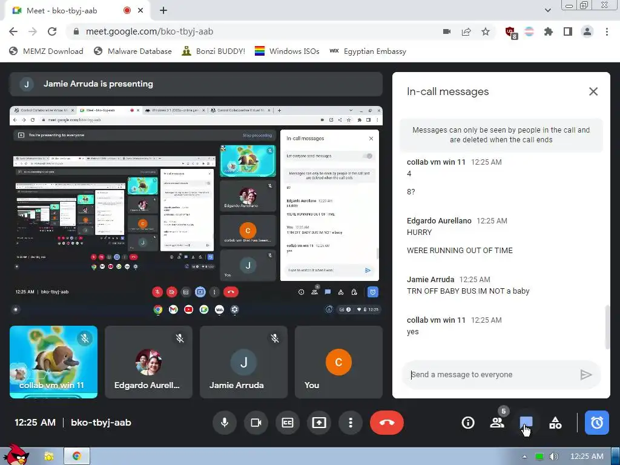Click the address bar URL meet.google.com

(150, 31)
